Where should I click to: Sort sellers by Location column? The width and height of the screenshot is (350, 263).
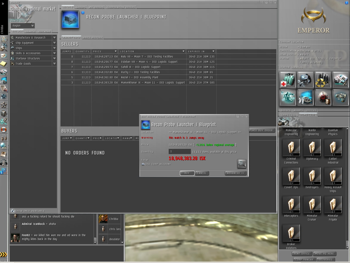[x=152, y=51]
